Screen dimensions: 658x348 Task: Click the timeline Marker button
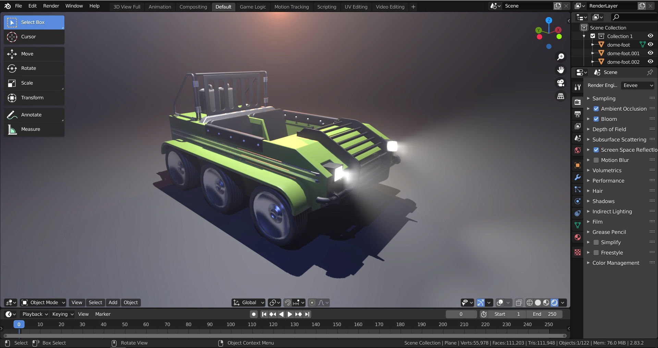[x=103, y=314]
